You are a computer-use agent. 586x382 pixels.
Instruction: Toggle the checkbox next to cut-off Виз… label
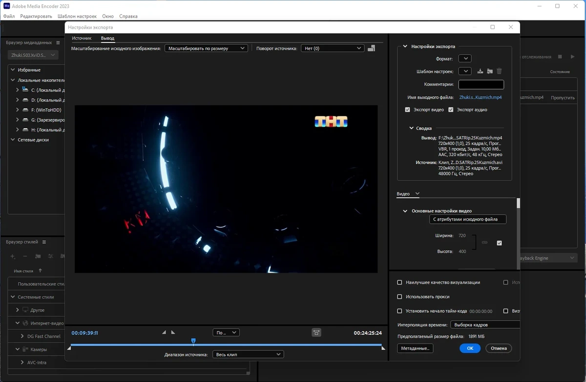(x=505, y=311)
